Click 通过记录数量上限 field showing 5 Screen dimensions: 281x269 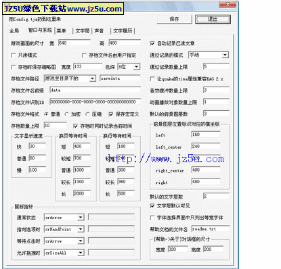(x=216, y=66)
